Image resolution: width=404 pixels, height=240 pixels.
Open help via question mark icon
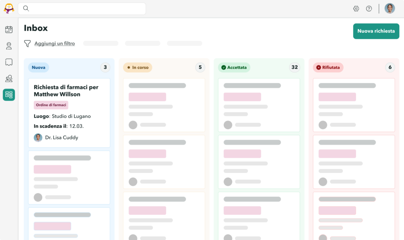click(x=369, y=9)
